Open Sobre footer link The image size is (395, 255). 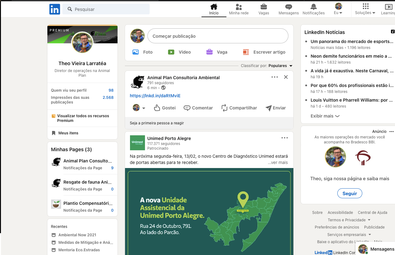pyautogui.click(x=317, y=213)
